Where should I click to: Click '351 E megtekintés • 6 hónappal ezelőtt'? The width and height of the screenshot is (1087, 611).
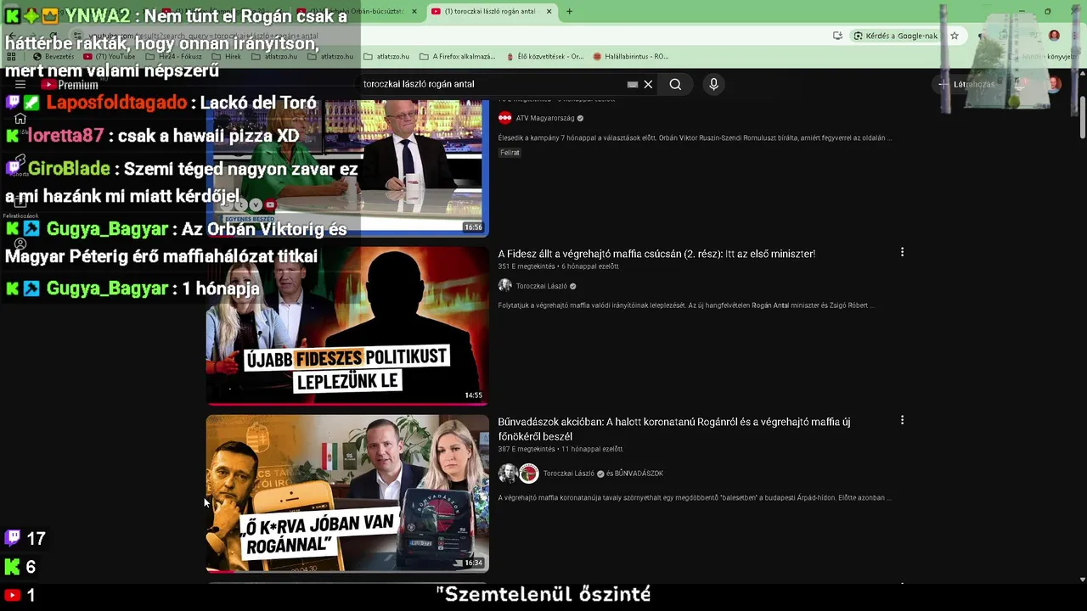558,266
